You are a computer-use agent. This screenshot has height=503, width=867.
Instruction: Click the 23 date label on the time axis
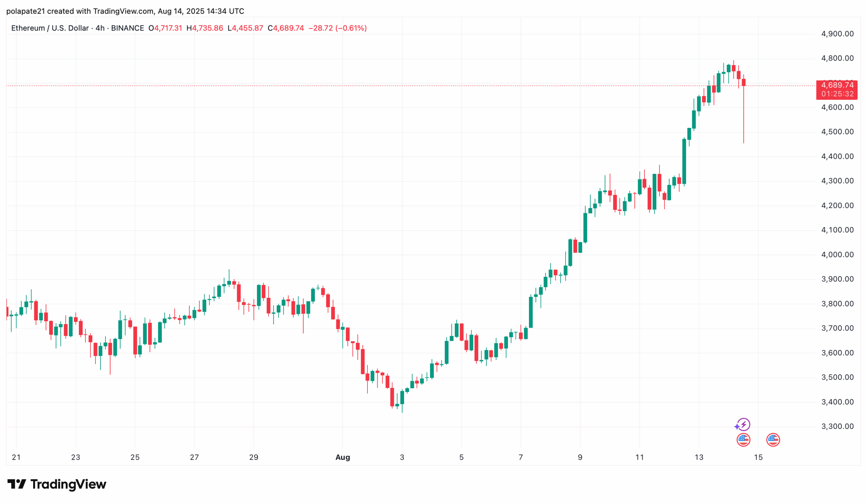76,458
